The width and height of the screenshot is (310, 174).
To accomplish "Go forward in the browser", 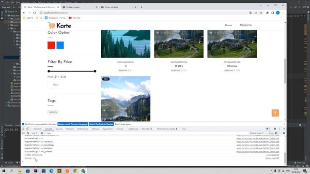I will (29, 13).
